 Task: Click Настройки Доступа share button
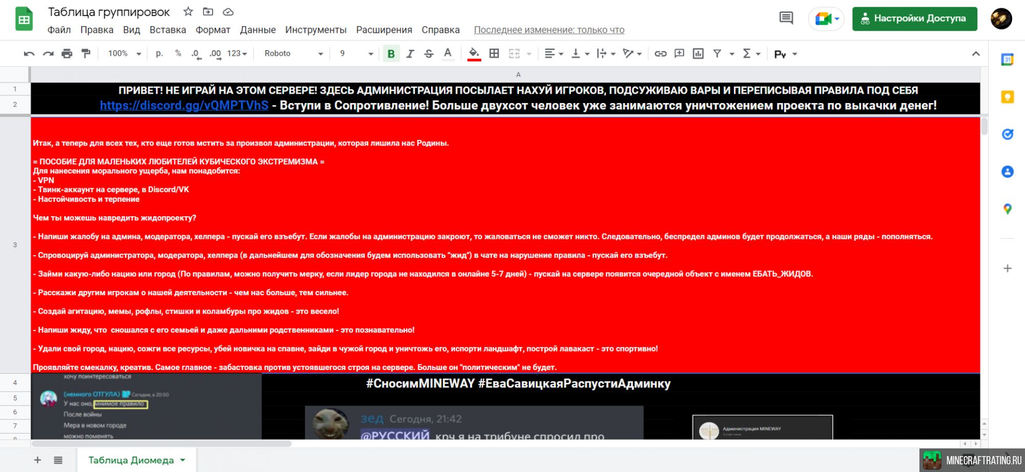tap(915, 18)
